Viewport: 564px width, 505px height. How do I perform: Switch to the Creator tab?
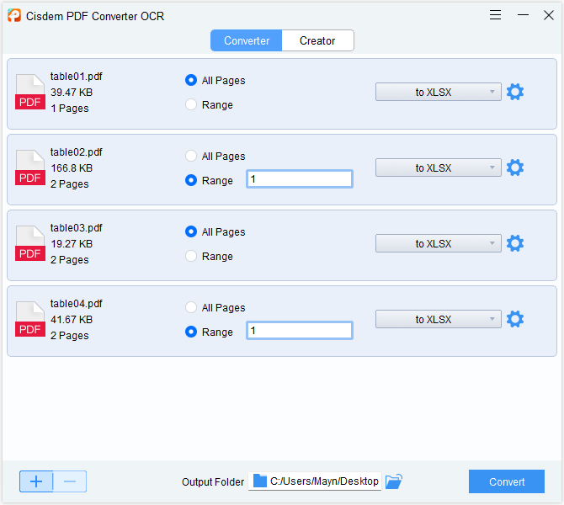click(x=317, y=40)
